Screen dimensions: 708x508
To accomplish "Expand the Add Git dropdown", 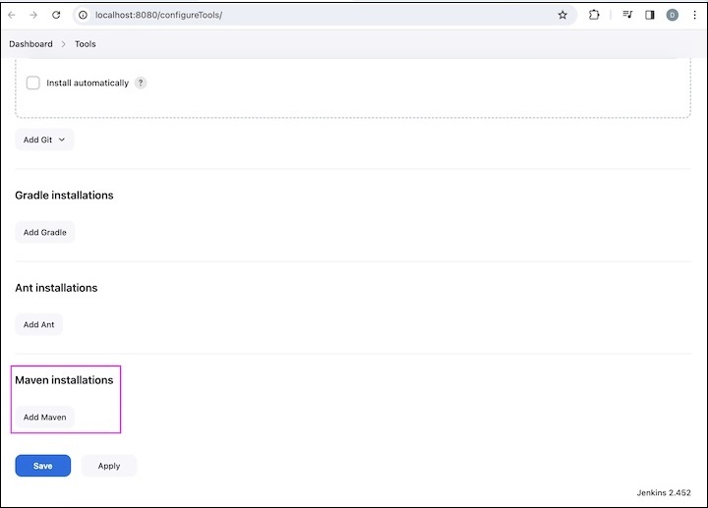I will coord(44,140).
